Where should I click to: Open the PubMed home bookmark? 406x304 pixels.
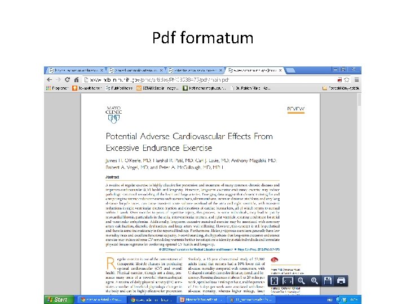(x=120, y=88)
